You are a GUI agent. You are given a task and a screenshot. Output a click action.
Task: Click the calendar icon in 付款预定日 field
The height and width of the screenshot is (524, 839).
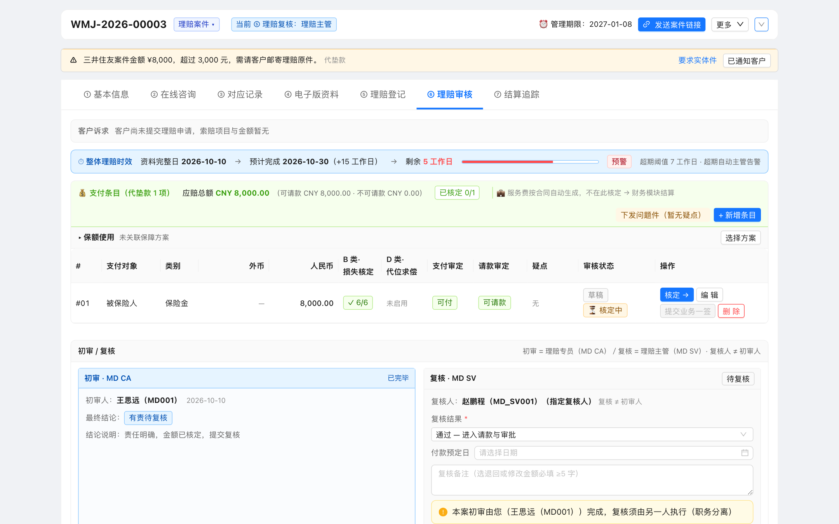point(745,453)
